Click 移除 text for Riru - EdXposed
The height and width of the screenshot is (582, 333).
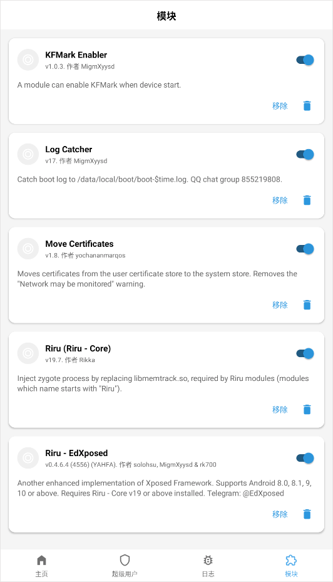280,514
